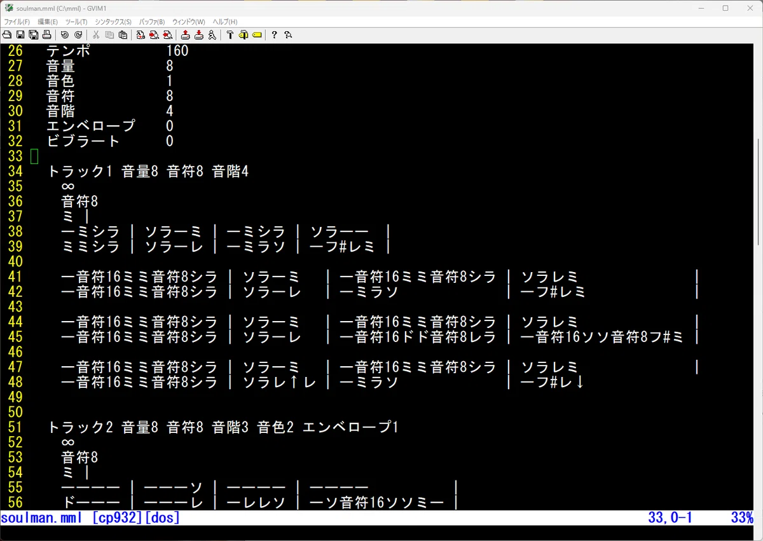Click the Find Next toolbar icon
Image resolution: width=763 pixels, height=541 pixels.
tap(154, 34)
